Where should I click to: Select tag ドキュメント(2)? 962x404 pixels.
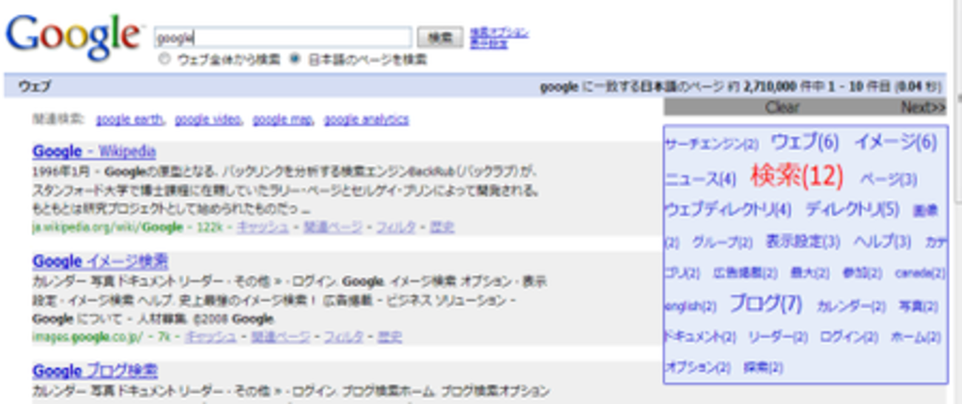(x=700, y=337)
